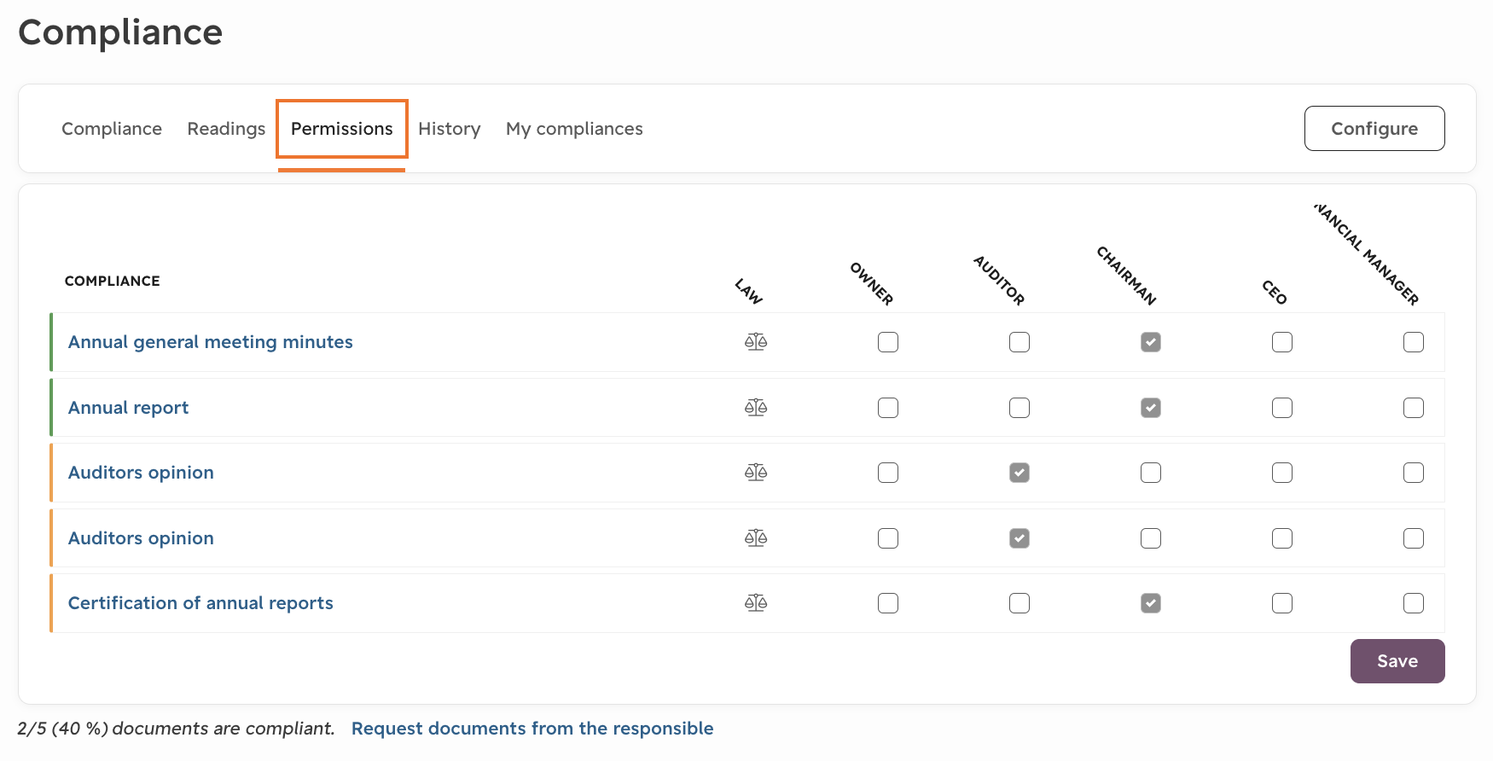Click law scales icon in Certification of annual reports row
Viewport: 1493px width, 761px height.
756,603
